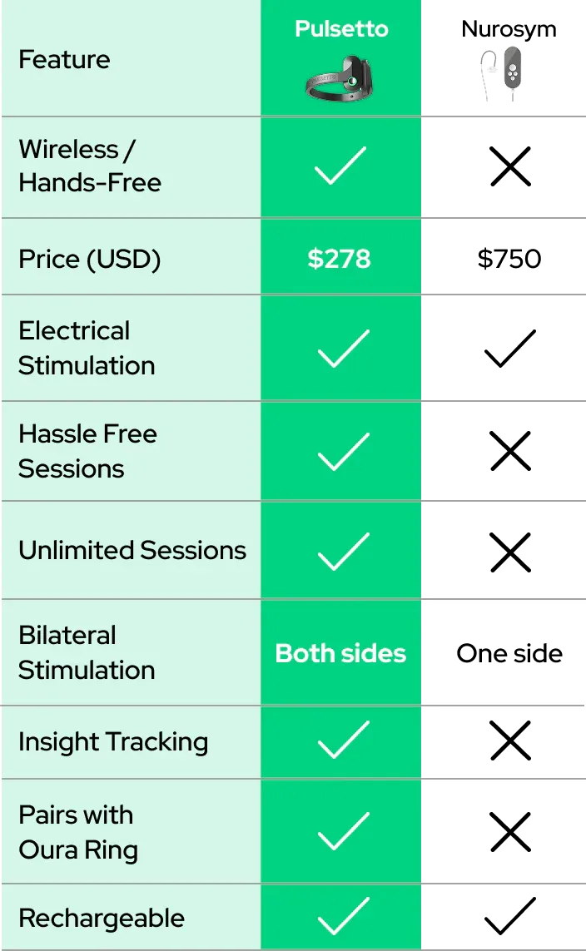Click the Pairs with Oura Ring checkmark

coord(342,831)
